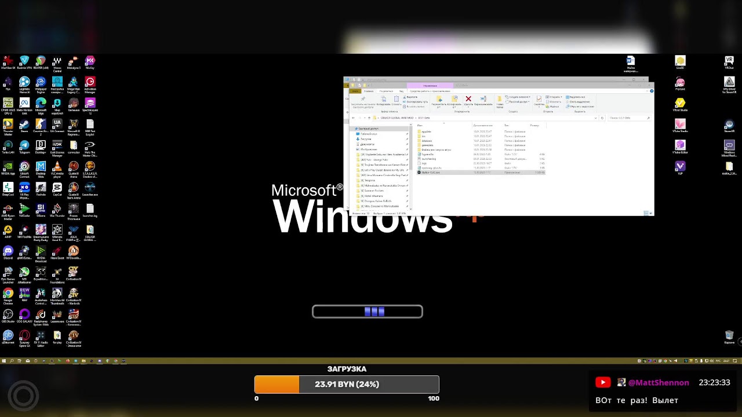Open the File tab in Explorer
The height and width of the screenshot is (417, 742).
point(354,91)
